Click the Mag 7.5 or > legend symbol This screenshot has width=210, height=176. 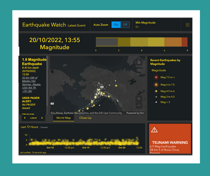pyautogui.click(x=156, y=77)
